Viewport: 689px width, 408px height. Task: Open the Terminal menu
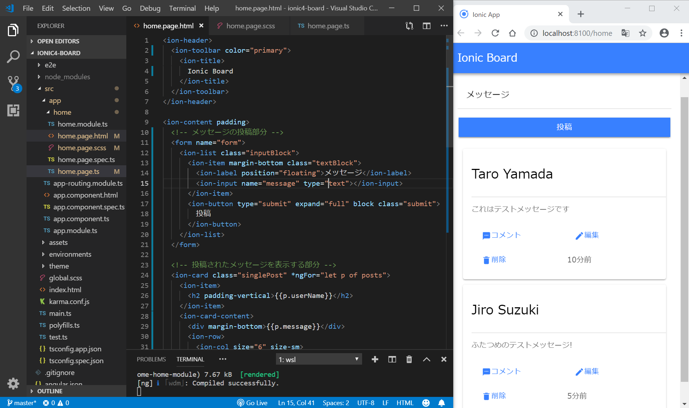tap(182, 8)
